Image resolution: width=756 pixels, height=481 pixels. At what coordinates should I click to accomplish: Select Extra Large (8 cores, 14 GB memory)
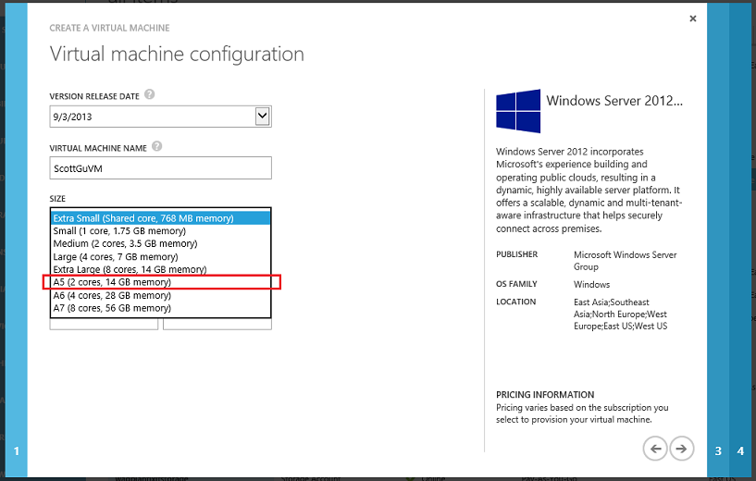click(x=161, y=269)
